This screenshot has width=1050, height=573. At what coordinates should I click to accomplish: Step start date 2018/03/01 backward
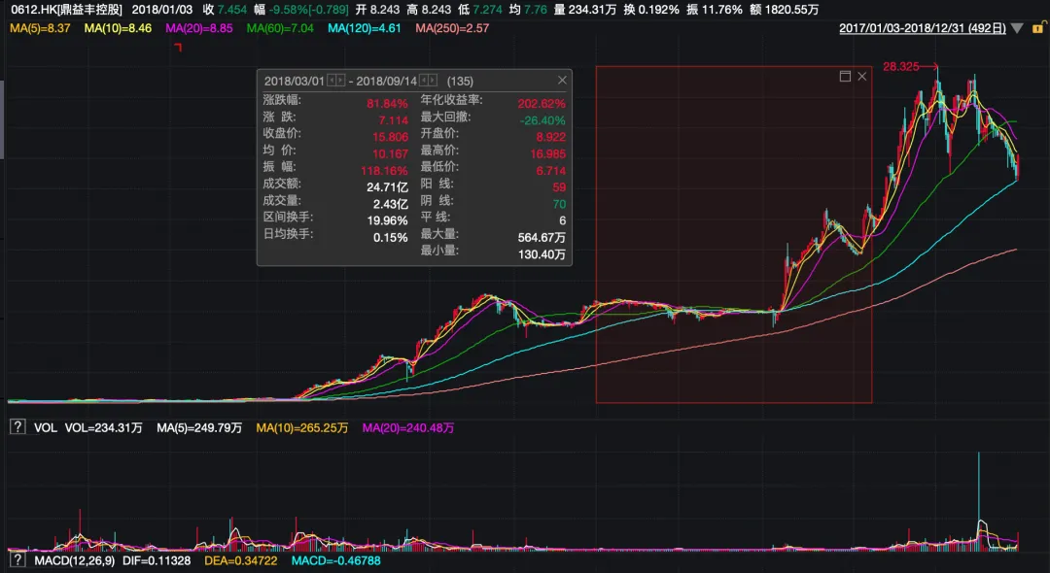332,81
